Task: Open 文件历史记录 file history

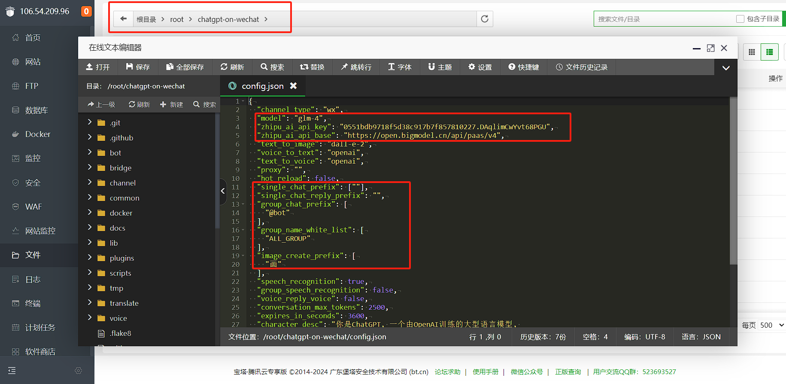Action: click(582, 67)
